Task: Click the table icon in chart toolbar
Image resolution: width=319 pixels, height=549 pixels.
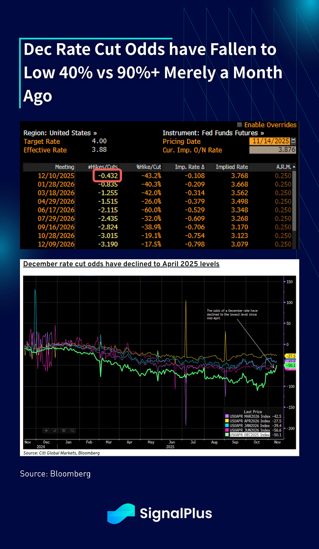Action: point(63,431)
